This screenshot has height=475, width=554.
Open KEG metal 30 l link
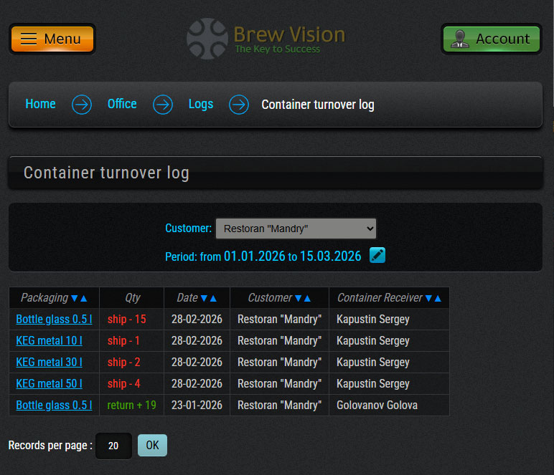pyautogui.click(x=49, y=362)
